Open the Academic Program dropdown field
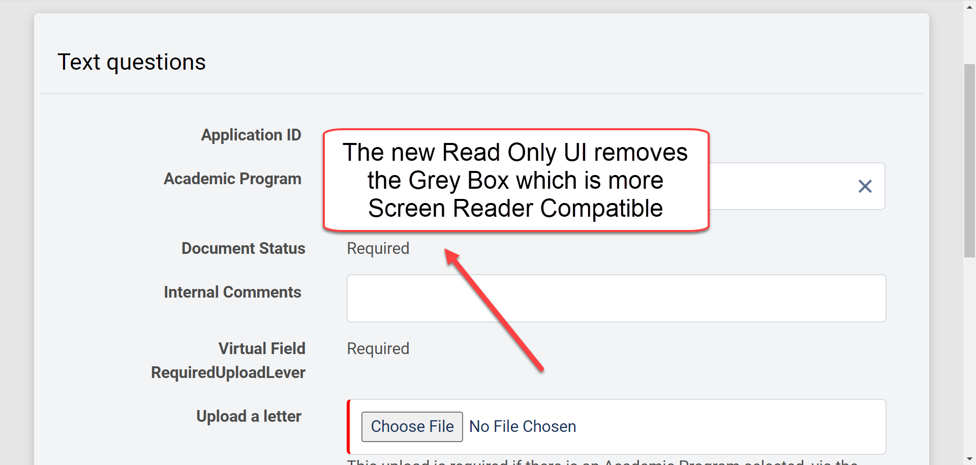The image size is (976, 465). 783,186
